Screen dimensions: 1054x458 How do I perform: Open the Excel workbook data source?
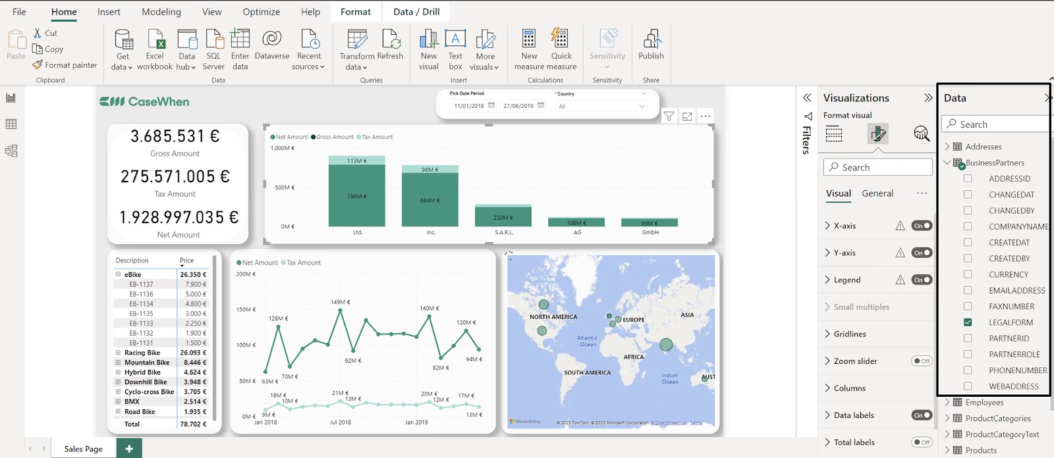coord(155,40)
